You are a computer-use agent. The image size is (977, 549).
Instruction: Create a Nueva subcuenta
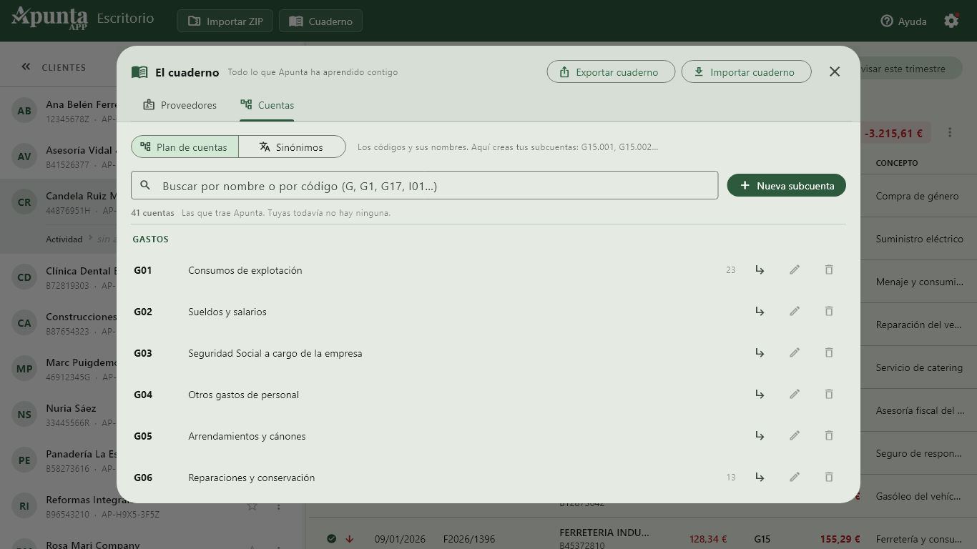787,185
